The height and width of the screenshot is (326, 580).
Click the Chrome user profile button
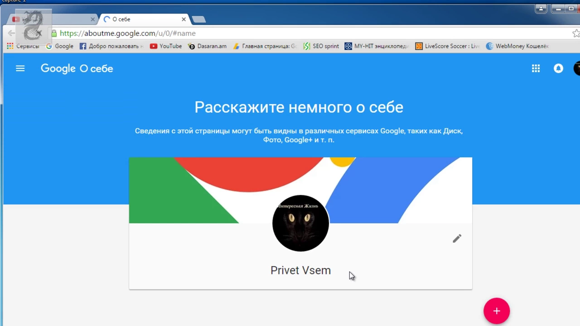pos(541,9)
